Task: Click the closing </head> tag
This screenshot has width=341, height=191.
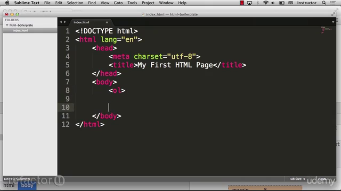Action: tap(107, 74)
